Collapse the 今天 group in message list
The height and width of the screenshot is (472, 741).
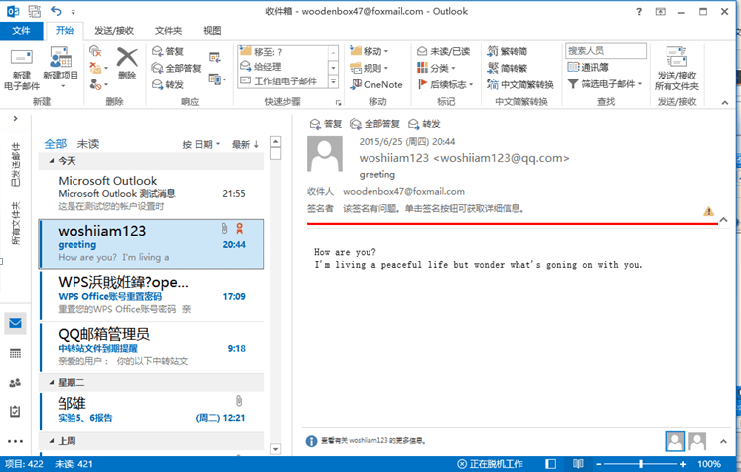[43, 160]
